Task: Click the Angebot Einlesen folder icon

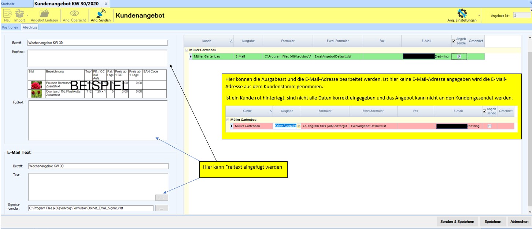Action: pos(44,14)
